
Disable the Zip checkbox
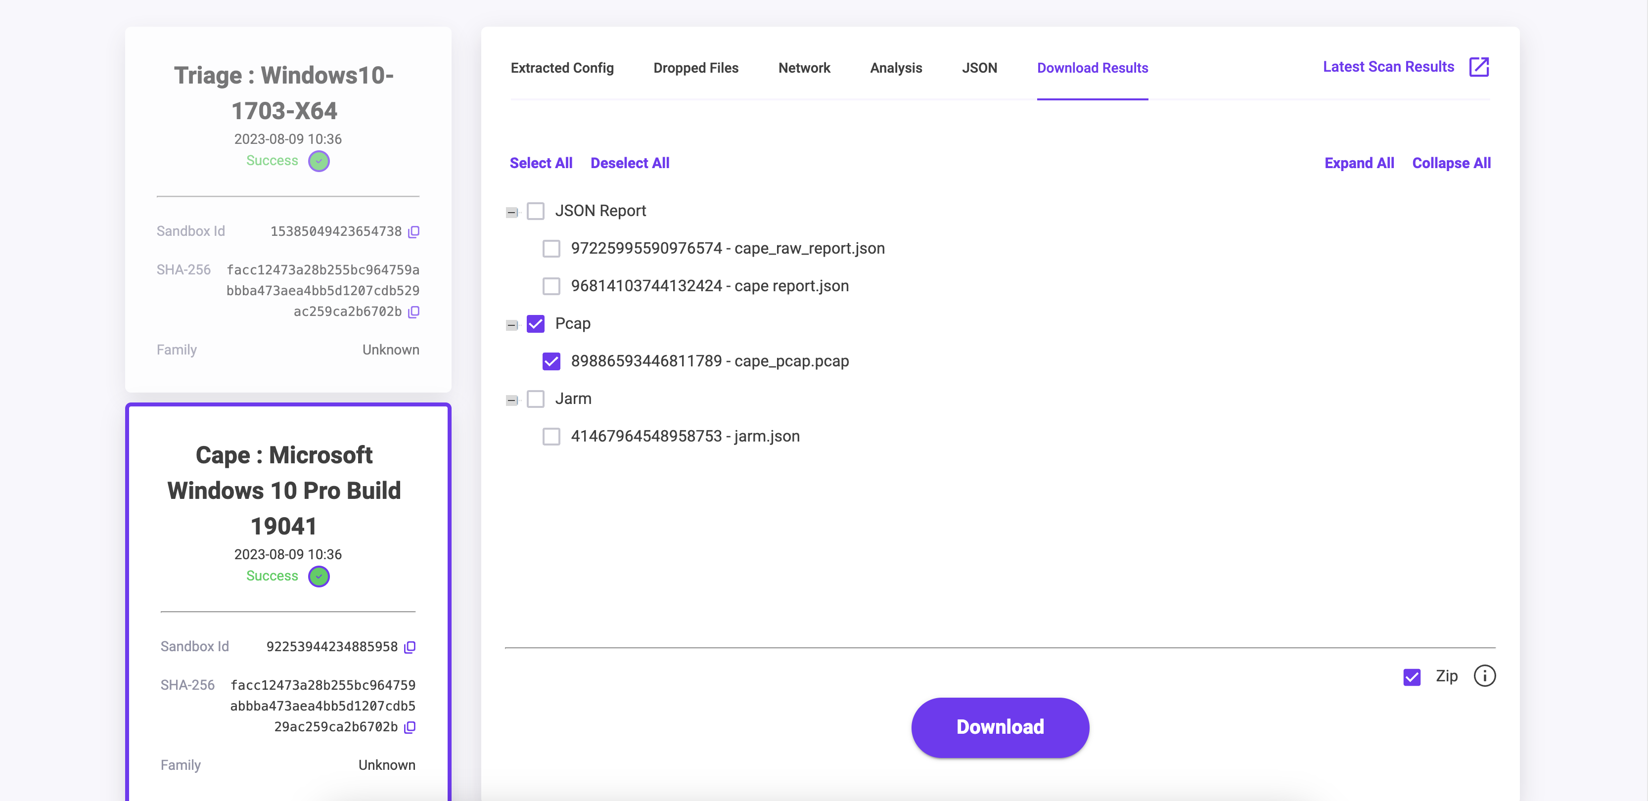[1411, 677]
